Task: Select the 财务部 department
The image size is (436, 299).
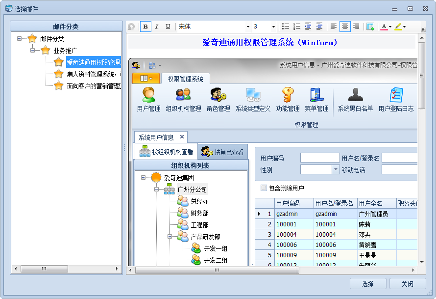Action: tap(199, 213)
